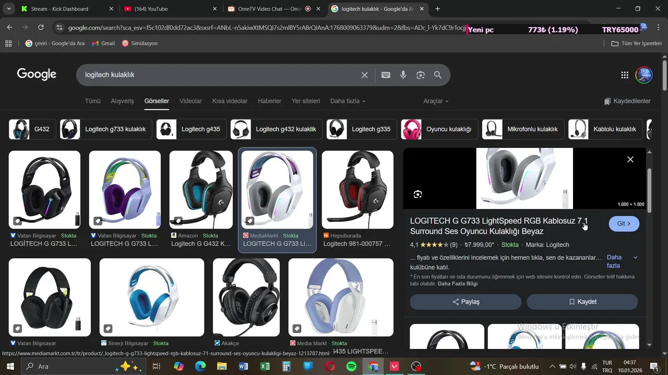Open the on-screen keyboard input tool
The width and height of the screenshot is (668, 375).
[386, 75]
